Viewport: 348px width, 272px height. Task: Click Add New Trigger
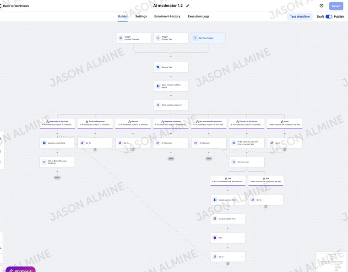tap(208, 38)
